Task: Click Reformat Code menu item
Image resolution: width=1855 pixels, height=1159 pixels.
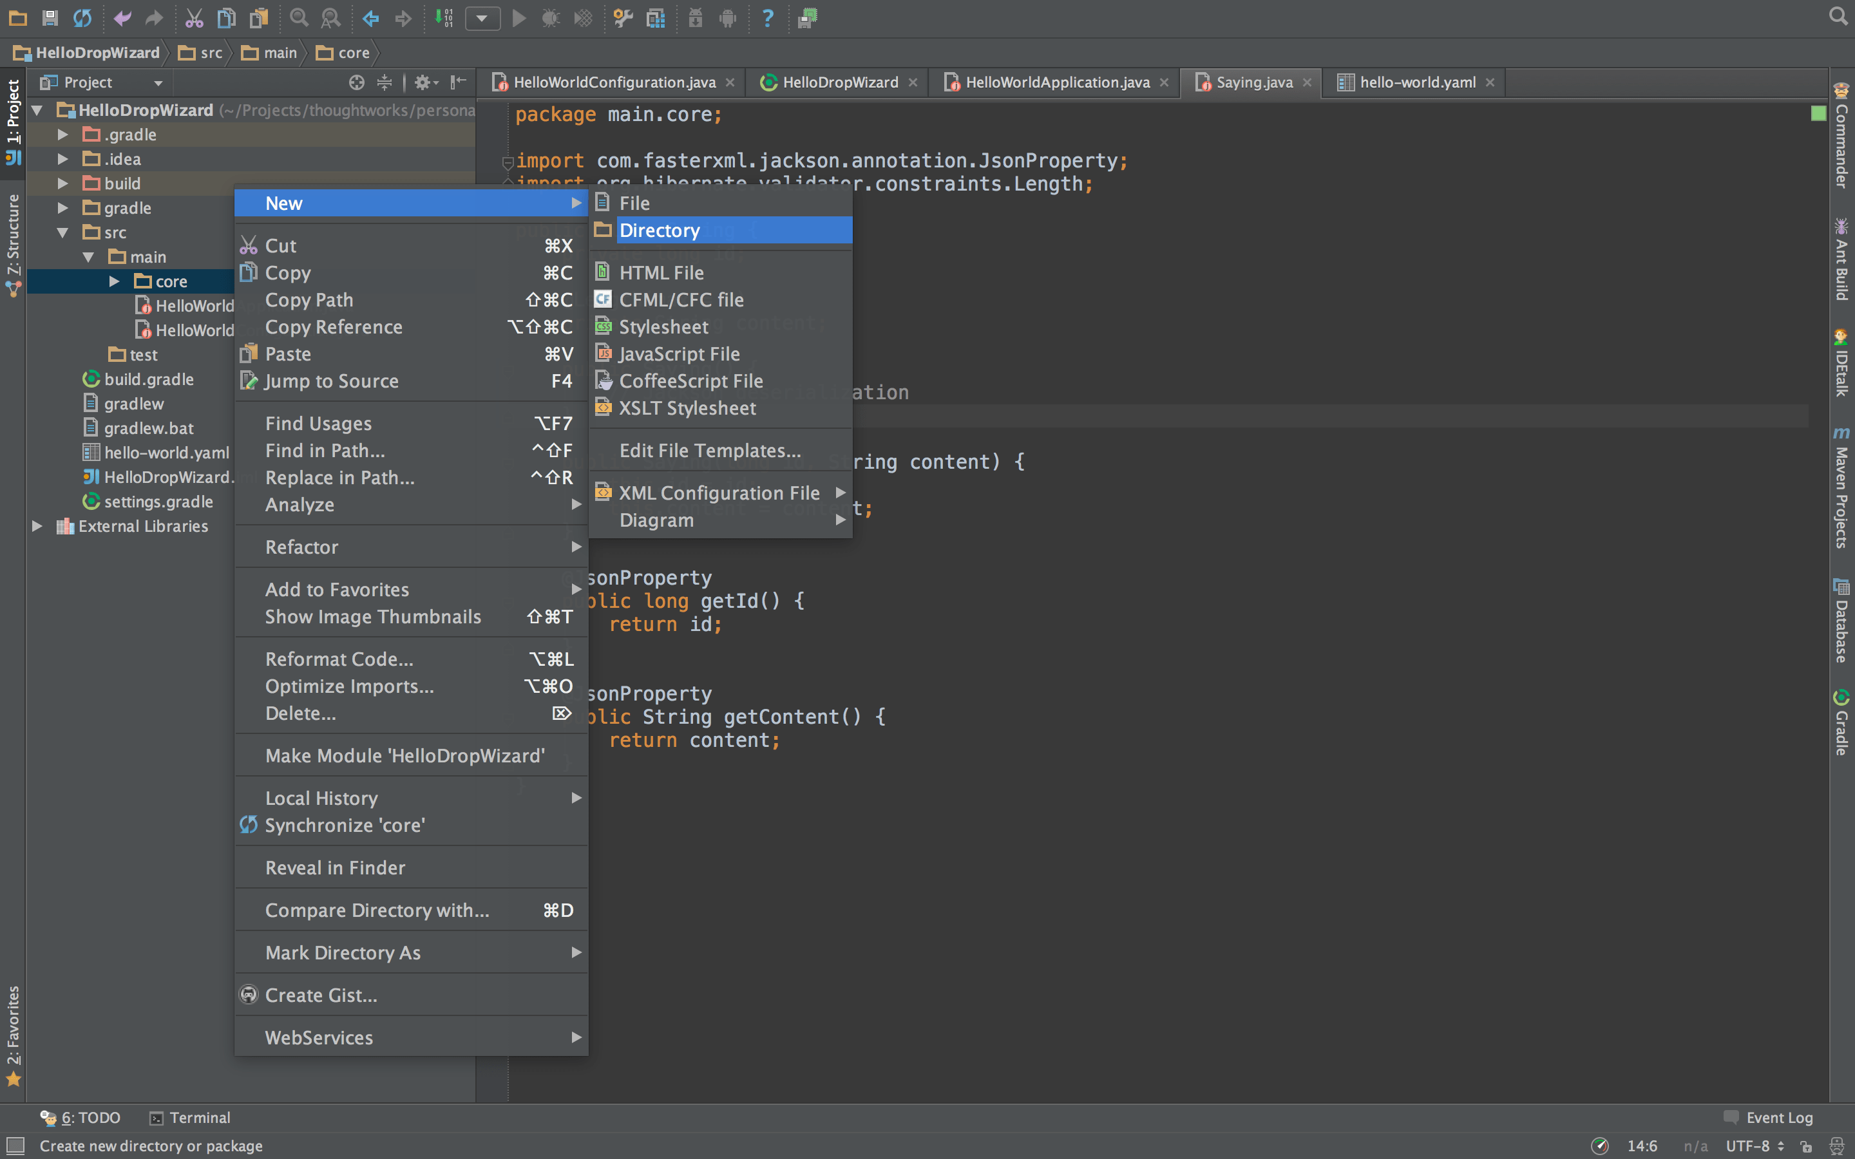Action: tap(338, 658)
